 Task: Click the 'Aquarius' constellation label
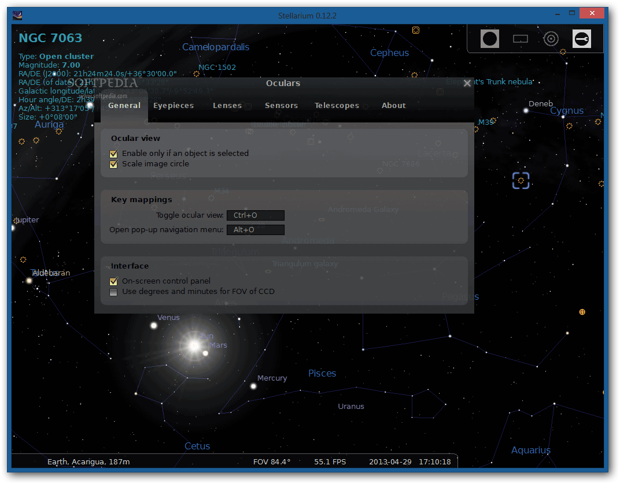[x=530, y=450]
